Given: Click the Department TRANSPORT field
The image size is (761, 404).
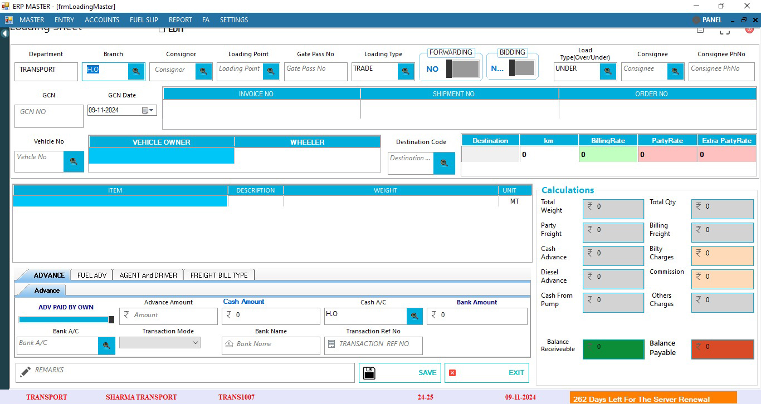Looking at the screenshot, I should [x=46, y=72].
